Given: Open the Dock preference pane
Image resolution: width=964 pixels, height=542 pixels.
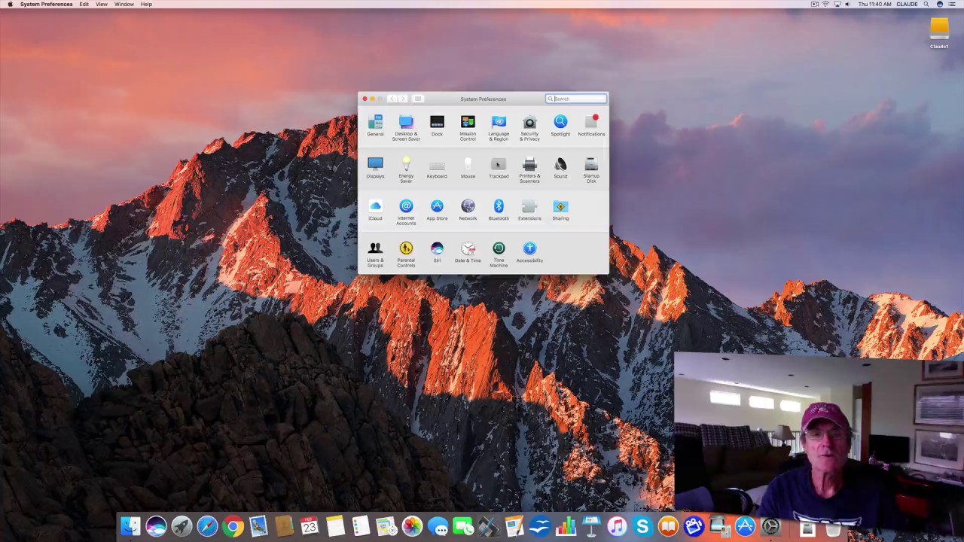Looking at the screenshot, I should point(437,126).
